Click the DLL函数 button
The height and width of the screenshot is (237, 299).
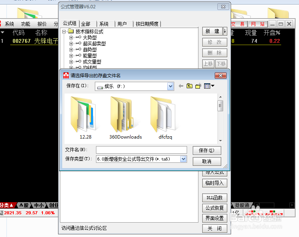(215, 198)
